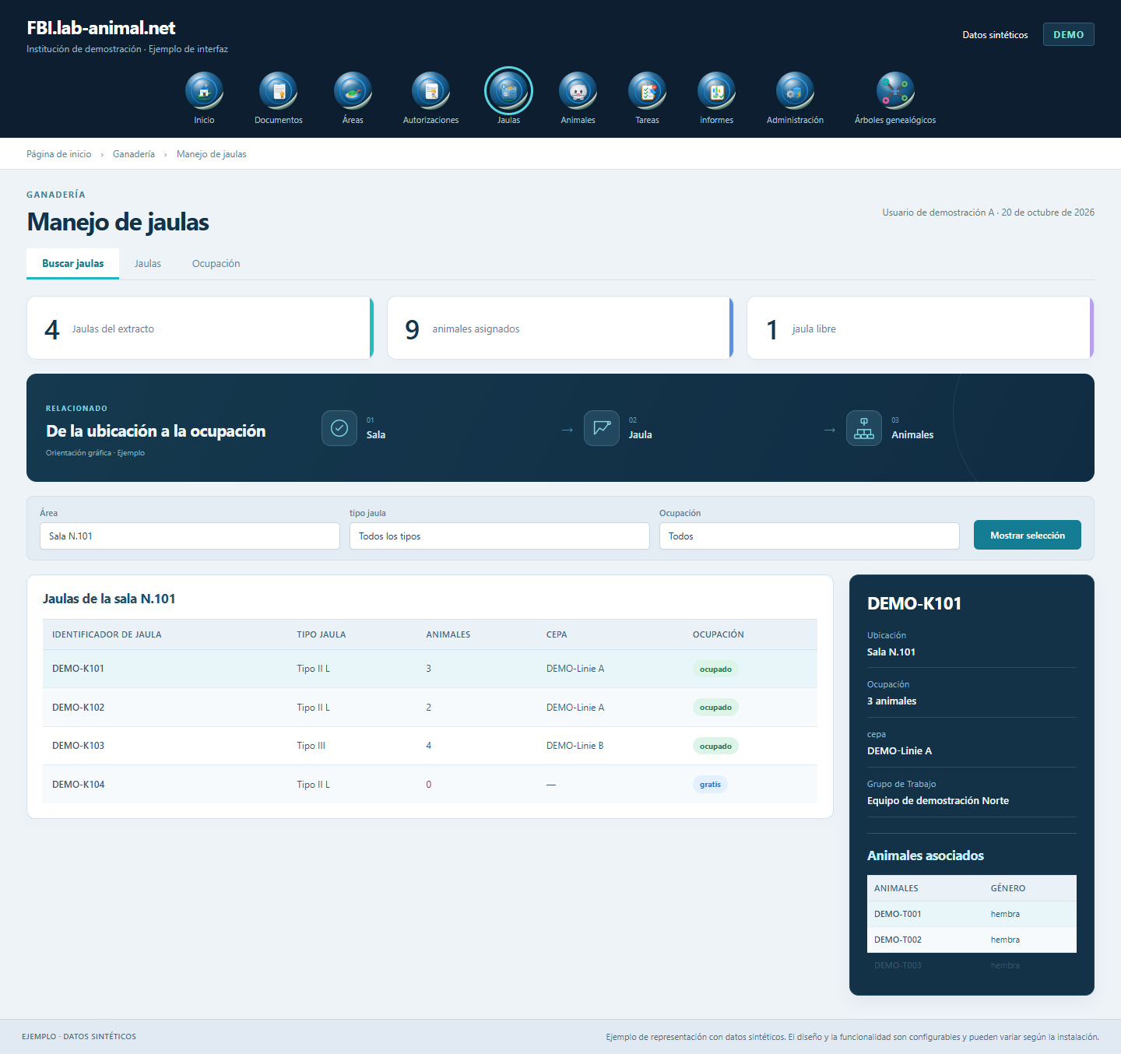Click the Animales step hierarchy icon
Viewport: 1121px width, 1054px height.
pyautogui.click(x=864, y=428)
